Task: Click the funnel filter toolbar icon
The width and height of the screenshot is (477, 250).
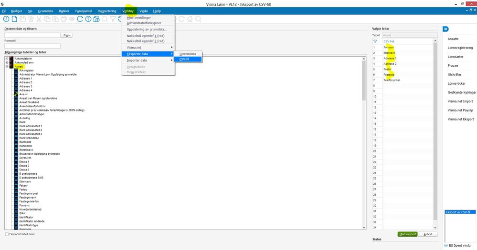Action: click(113, 19)
